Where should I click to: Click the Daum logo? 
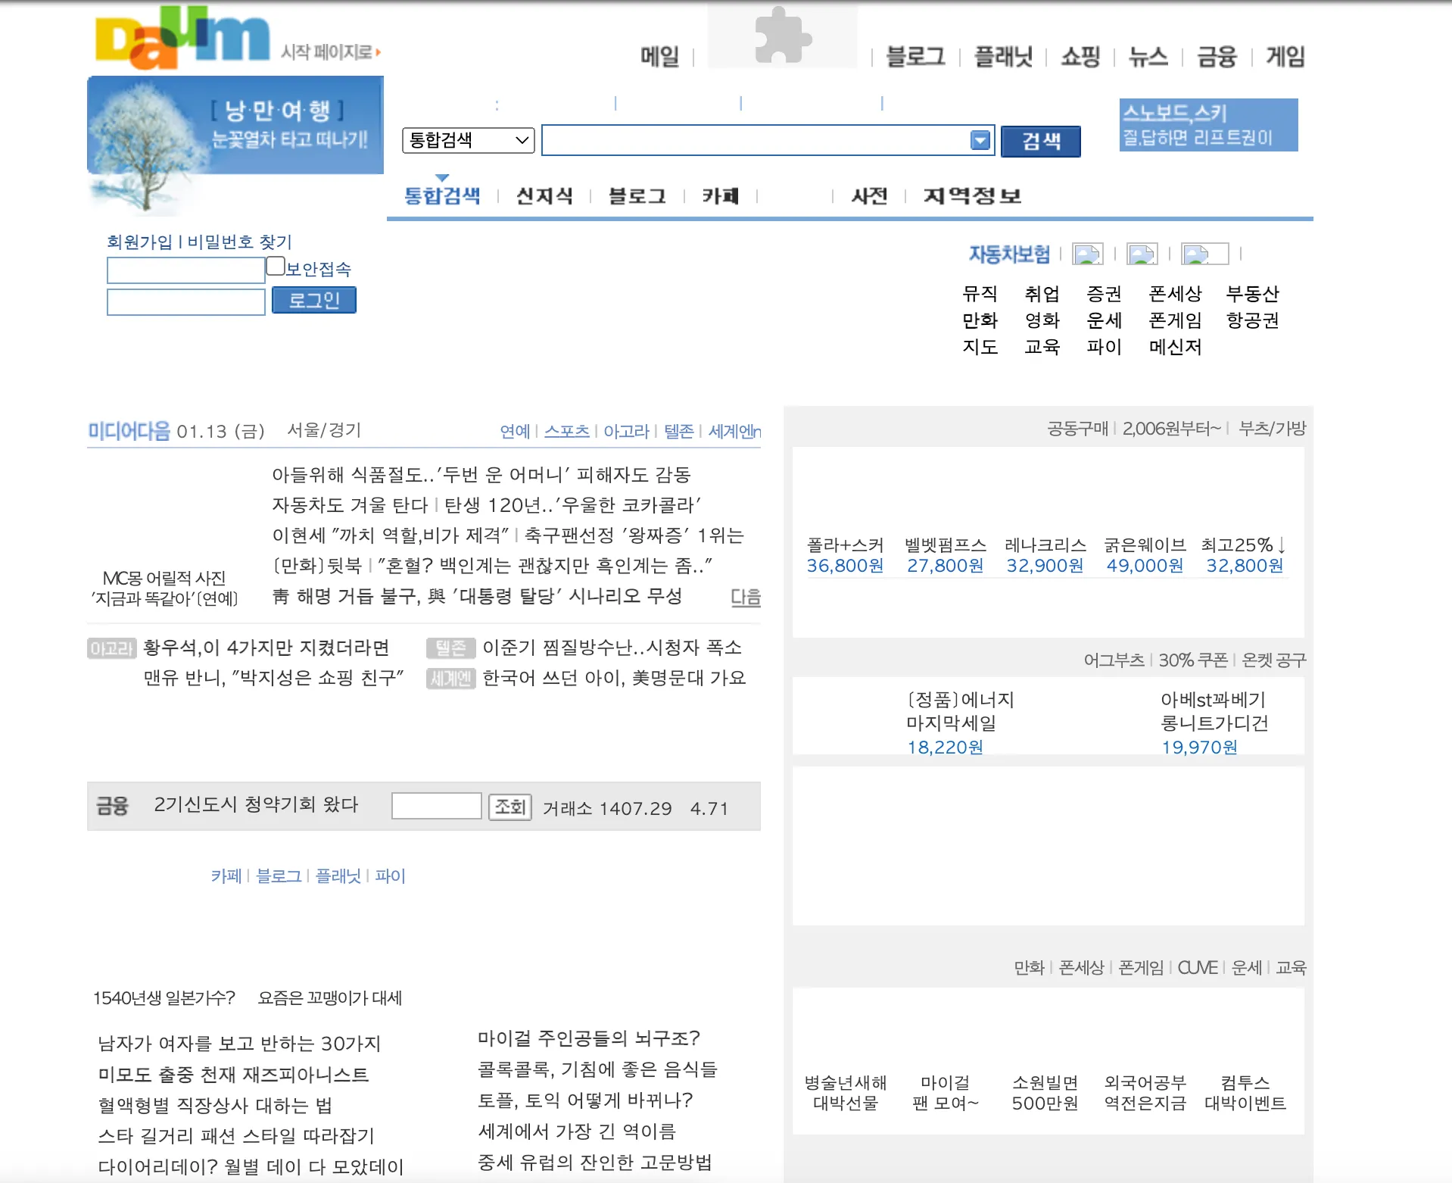182,38
